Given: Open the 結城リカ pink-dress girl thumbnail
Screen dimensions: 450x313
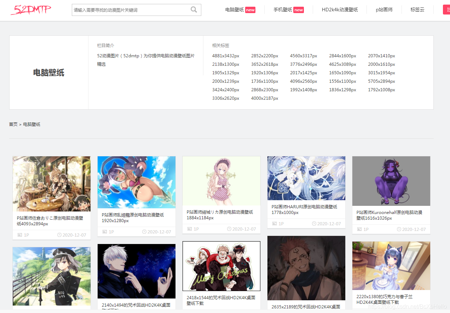Looking at the screenshot, I should point(221,181).
